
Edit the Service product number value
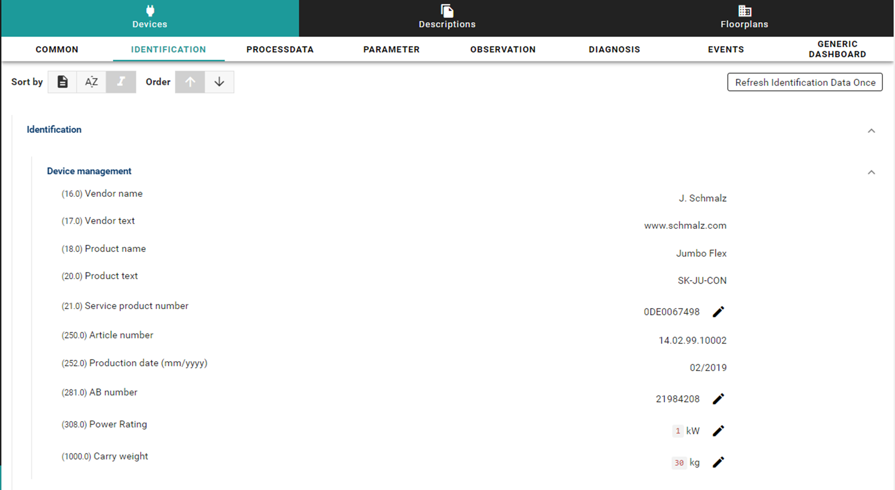(718, 312)
